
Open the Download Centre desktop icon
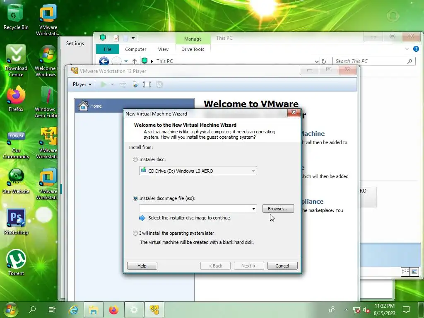[16, 60]
